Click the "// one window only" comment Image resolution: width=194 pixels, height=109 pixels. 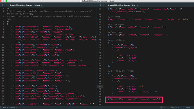[118, 40]
